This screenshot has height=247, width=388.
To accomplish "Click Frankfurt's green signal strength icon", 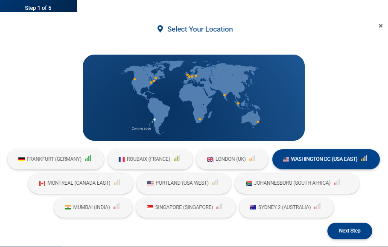I will point(88,158).
